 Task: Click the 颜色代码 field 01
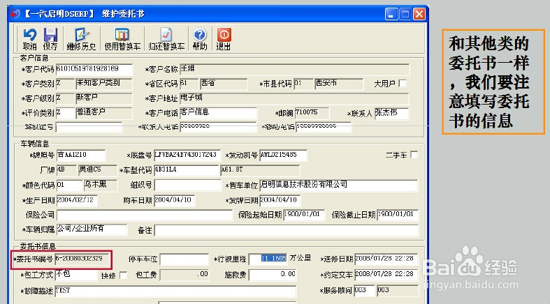point(69,185)
